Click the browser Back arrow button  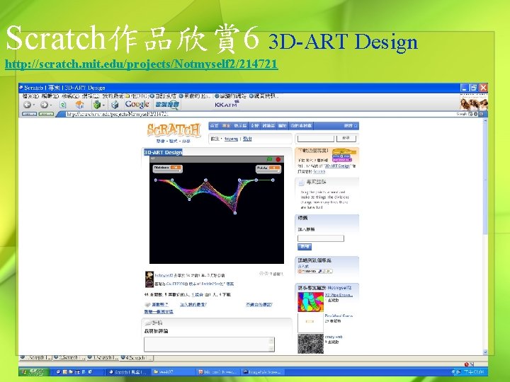[x=28, y=105]
